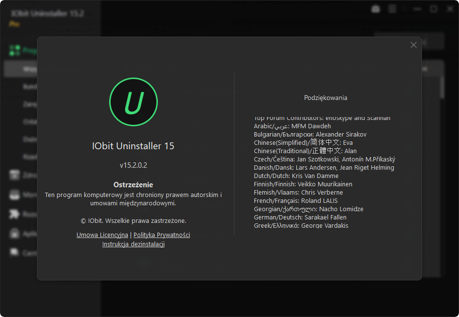Click the Arabic: MFM Dawdeh credit line

tap(292, 126)
